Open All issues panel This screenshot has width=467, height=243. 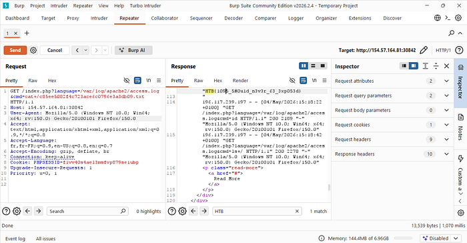(x=45, y=238)
